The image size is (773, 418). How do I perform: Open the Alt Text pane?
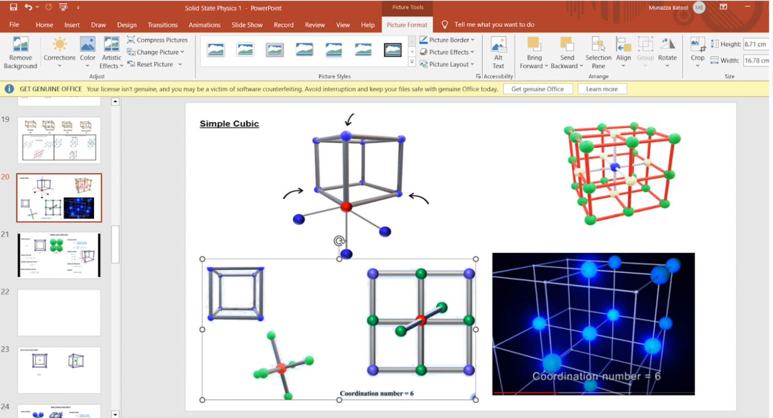pos(498,52)
